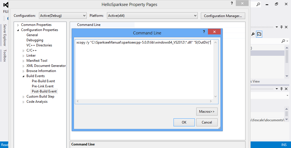Expand the Linker node
Viewport: 291px width, 148px height.
click(23, 56)
